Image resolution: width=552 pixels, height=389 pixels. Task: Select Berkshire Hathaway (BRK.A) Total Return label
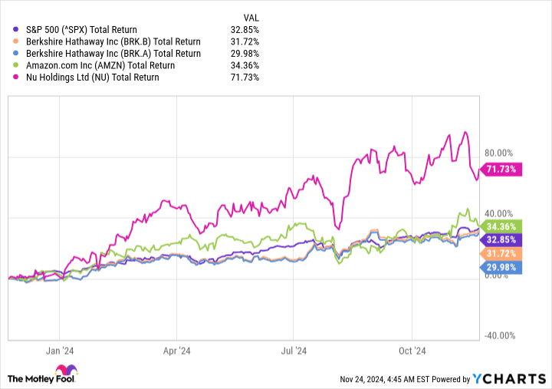tap(113, 54)
